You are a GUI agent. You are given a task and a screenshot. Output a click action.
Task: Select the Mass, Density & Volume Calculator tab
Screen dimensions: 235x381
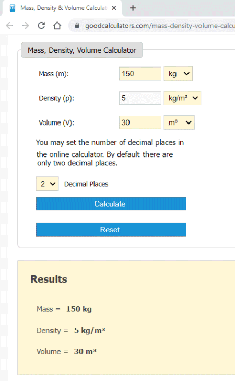click(x=63, y=8)
